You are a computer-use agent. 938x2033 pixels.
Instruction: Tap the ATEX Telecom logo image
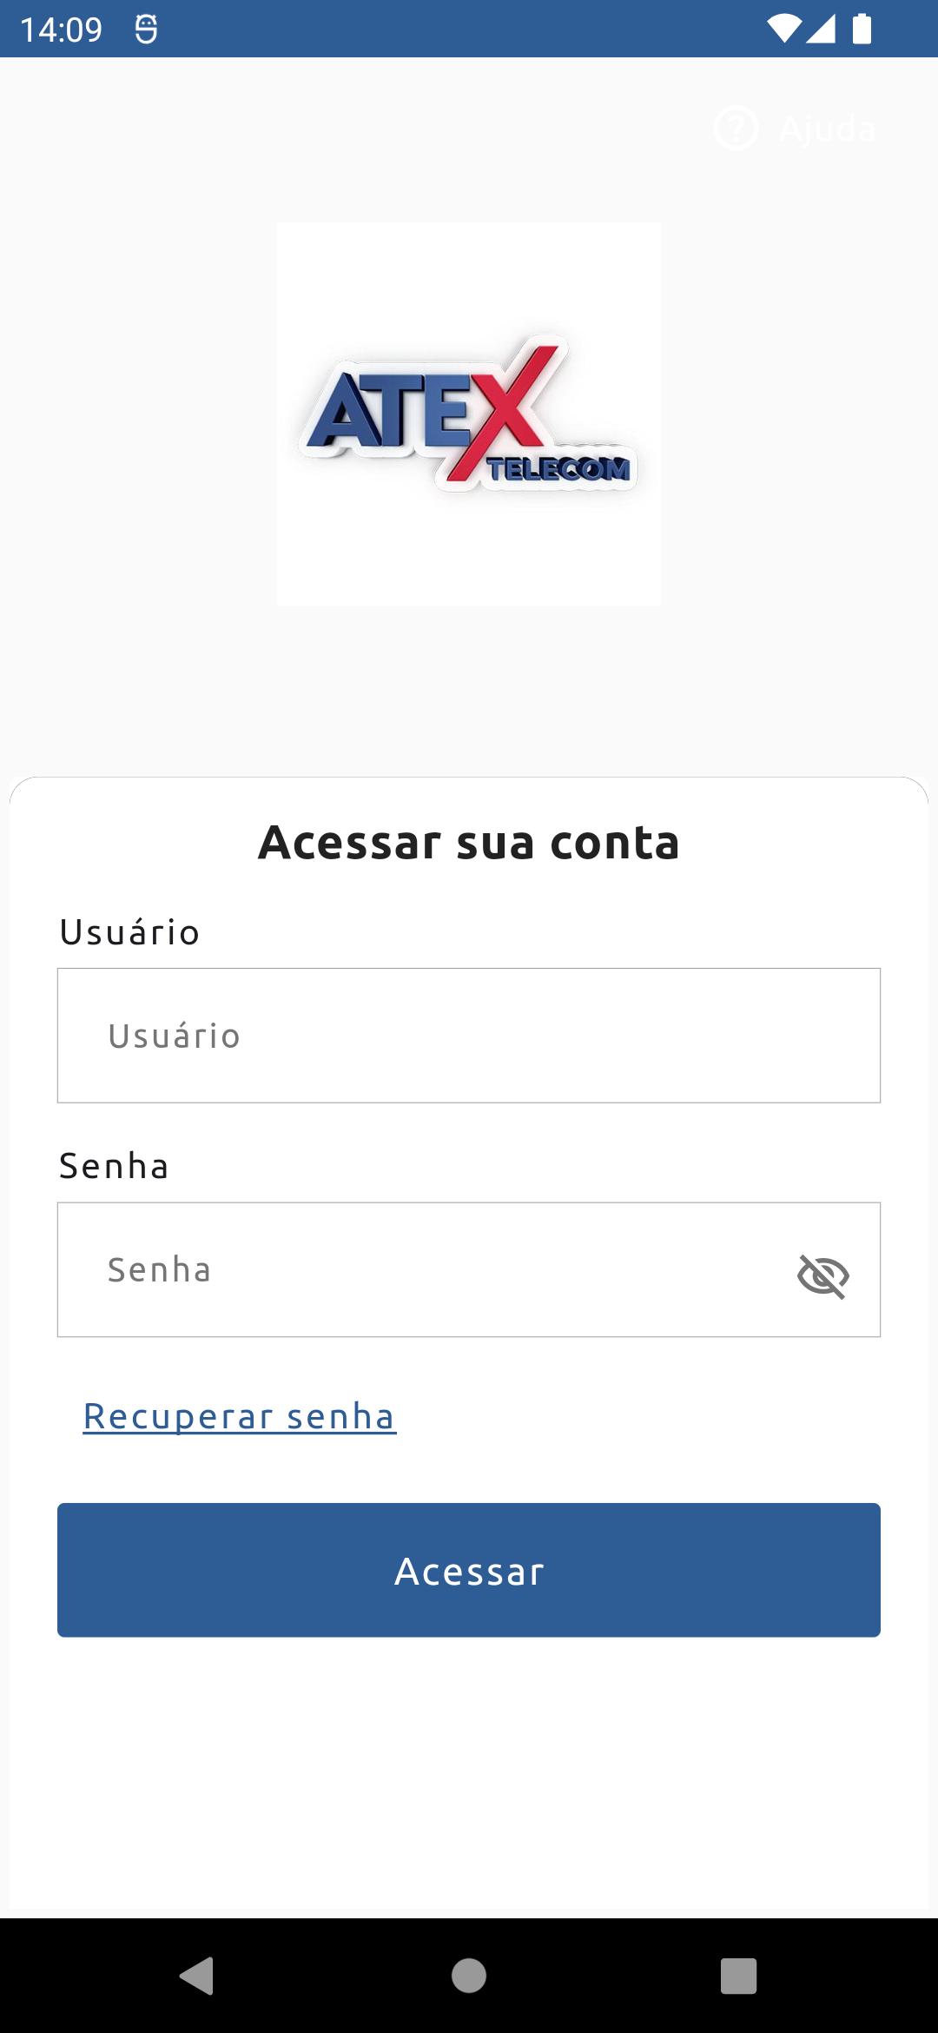tap(469, 414)
